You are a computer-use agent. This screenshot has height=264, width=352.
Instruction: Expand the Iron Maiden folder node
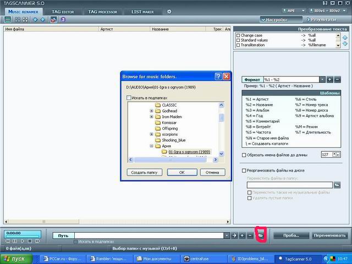151,117
